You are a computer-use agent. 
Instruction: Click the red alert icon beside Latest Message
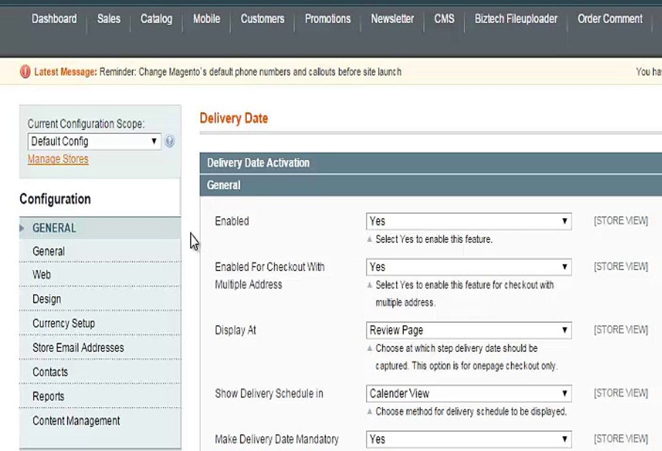25,71
